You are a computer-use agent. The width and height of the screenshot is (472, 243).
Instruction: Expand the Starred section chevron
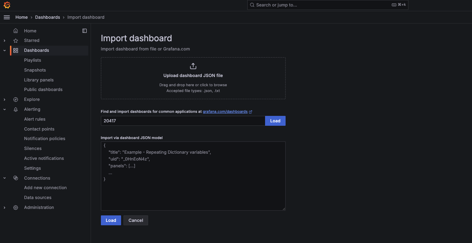(4, 40)
